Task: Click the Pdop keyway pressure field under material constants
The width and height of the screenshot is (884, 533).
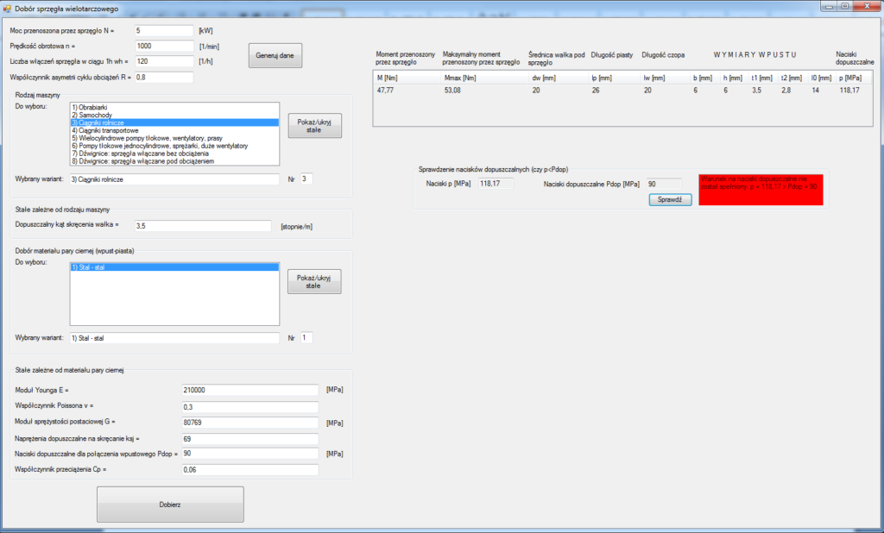Action: [x=250, y=454]
